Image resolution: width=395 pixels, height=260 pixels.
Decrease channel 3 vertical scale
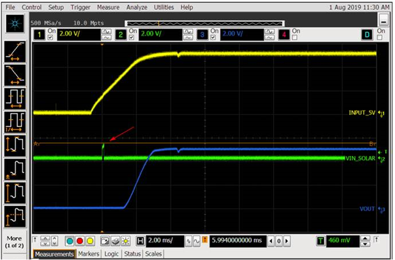[270, 38]
